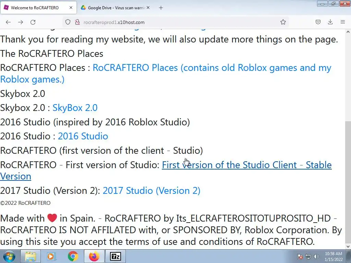Open the Windows Start menu orb
The image size is (351, 263).
(9, 256)
